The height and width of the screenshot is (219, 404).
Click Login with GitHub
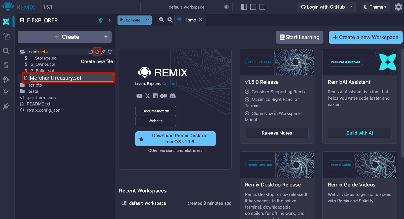[323, 7]
